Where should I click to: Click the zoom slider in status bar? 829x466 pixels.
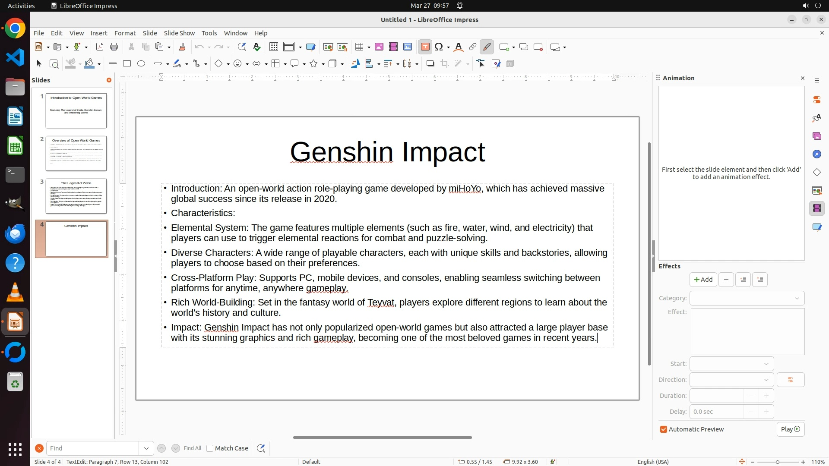[777, 462]
